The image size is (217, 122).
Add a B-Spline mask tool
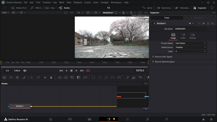pos(113,77)
